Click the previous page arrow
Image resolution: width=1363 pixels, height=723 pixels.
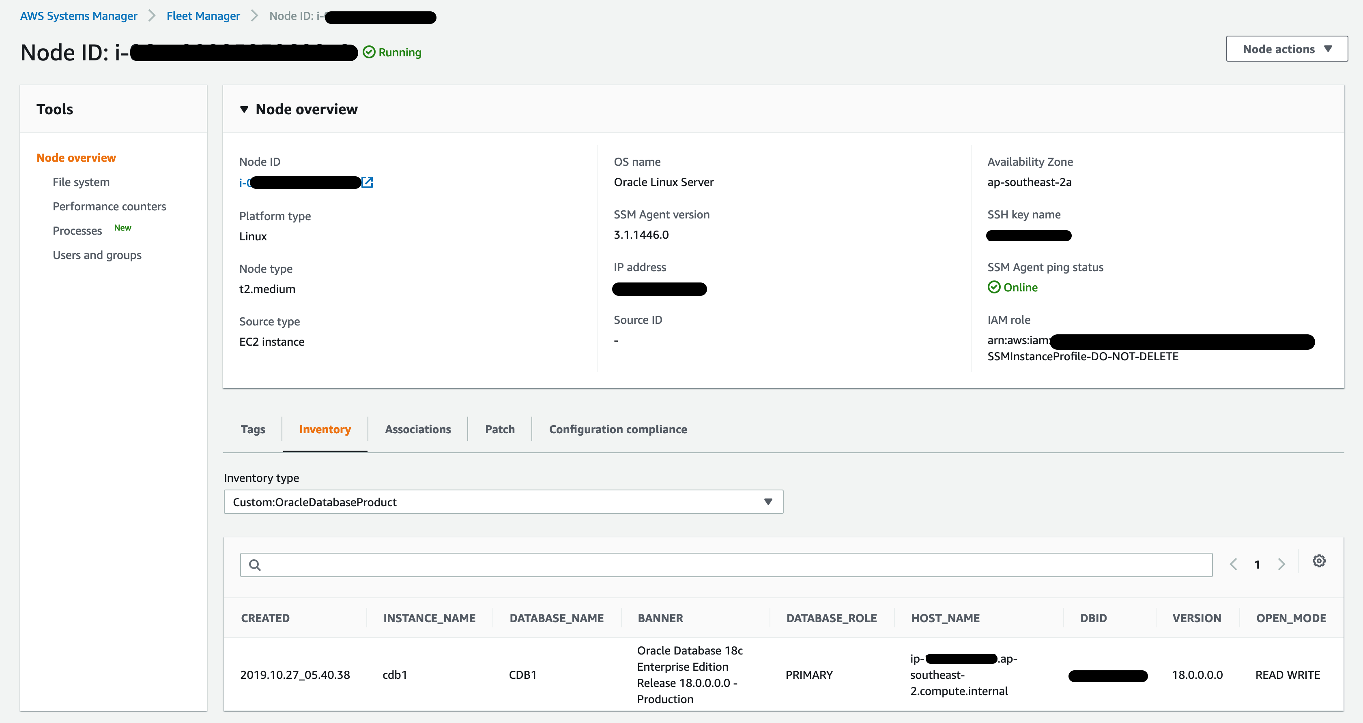point(1233,564)
